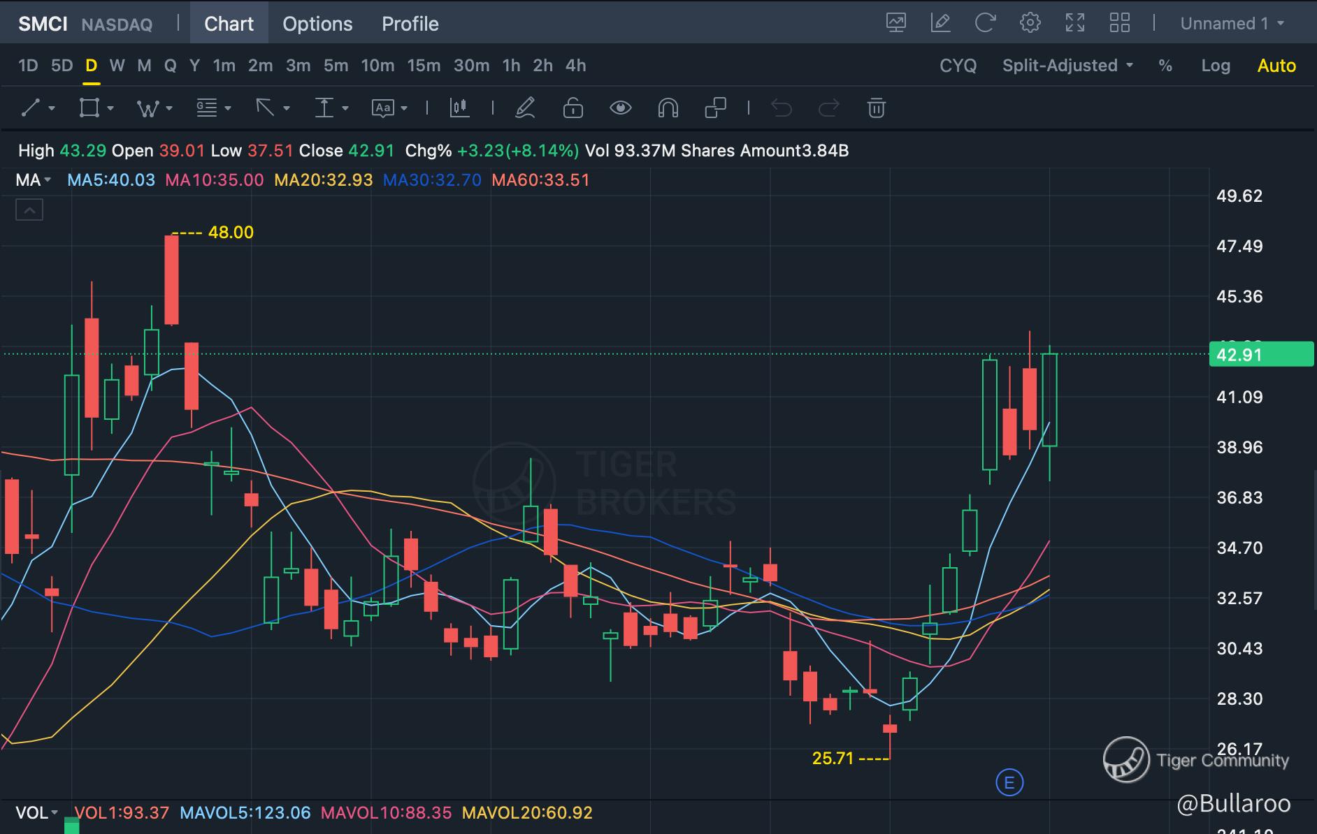Screen dimensions: 1317x834
Task: Enable Log scale on price axis
Action: tap(1215, 66)
